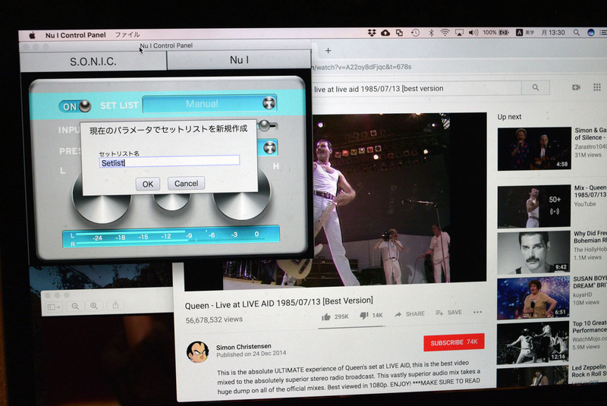Confirm with the OK button

[147, 184]
